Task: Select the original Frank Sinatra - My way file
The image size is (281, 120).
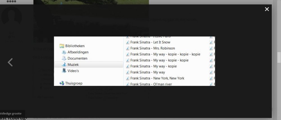Action: click(x=148, y=72)
